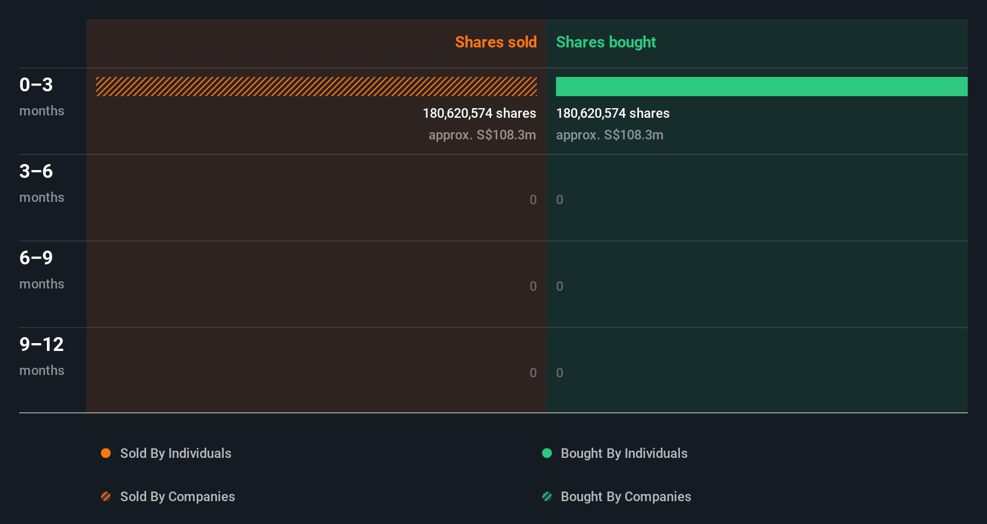Select the 9–12 months row label
Screen dimensions: 987x524
coord(41,356)
